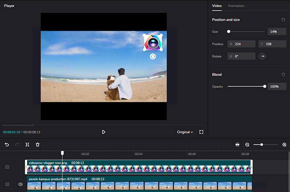Click the Player panel title

coord(9,6)
